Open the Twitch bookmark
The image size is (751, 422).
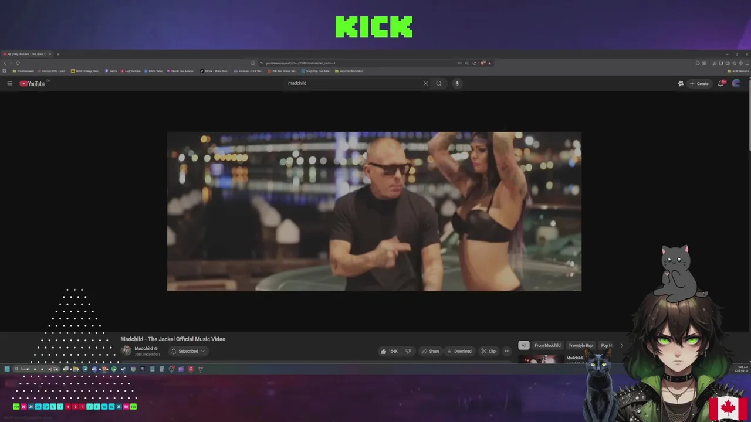(111, 71)
